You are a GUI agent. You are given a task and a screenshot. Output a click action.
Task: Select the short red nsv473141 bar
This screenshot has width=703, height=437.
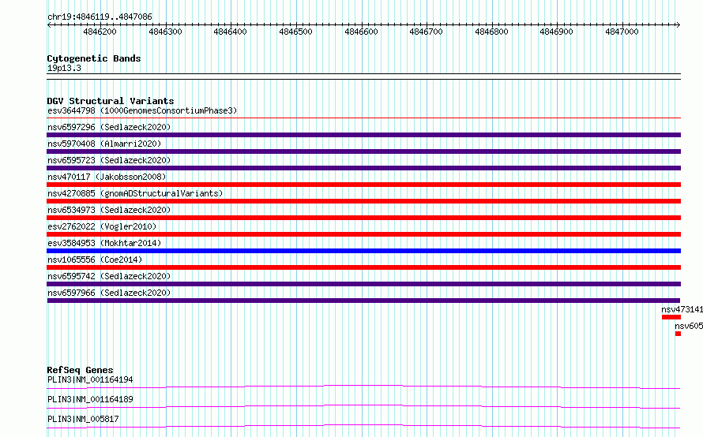point(671,317)
